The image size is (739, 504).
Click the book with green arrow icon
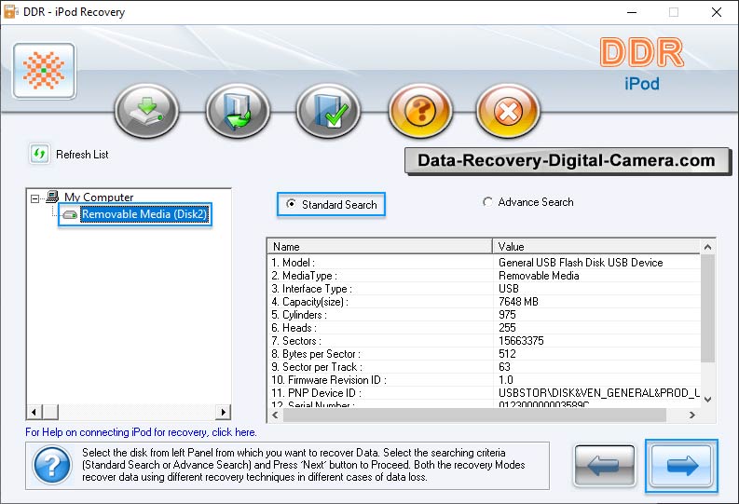tap(238, 111)
